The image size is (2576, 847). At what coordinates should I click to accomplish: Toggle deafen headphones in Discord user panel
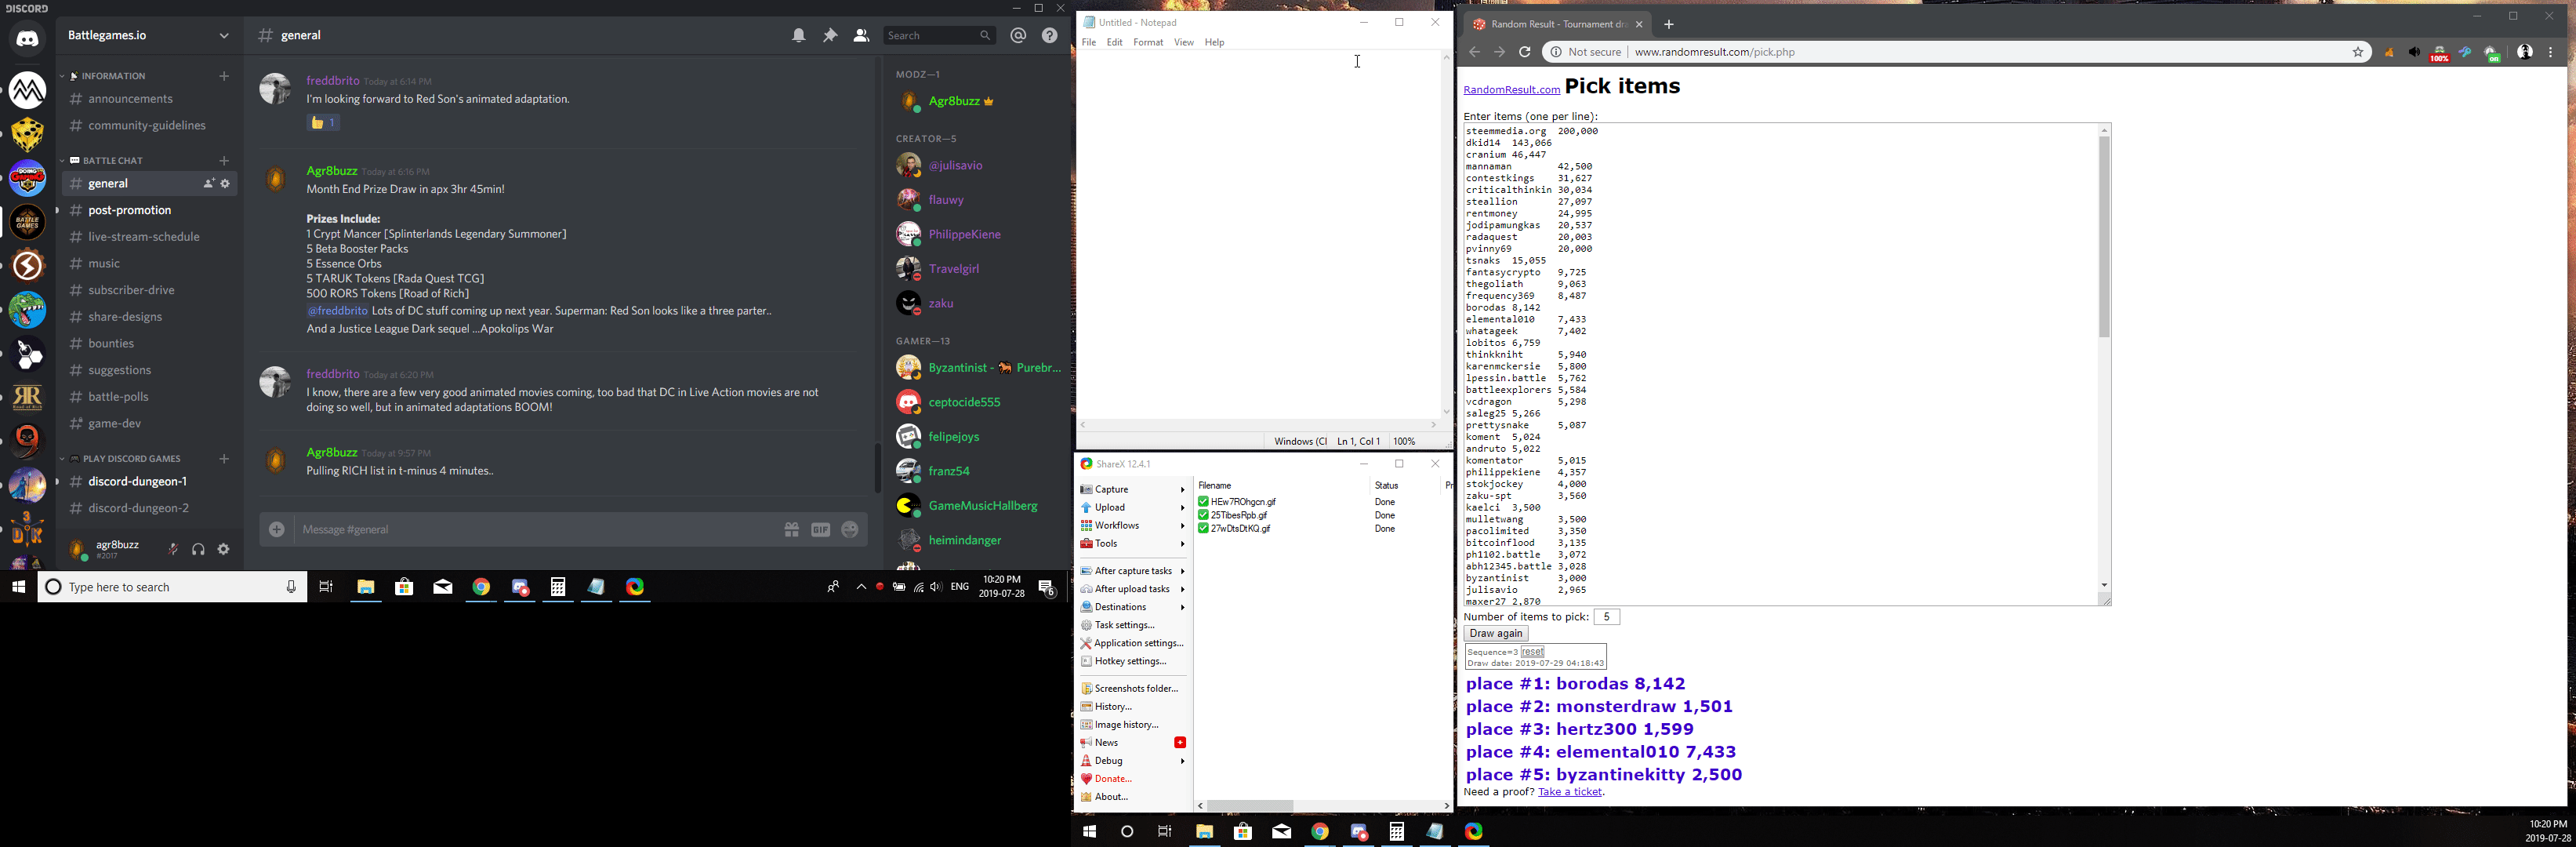(x=198, y=549)
